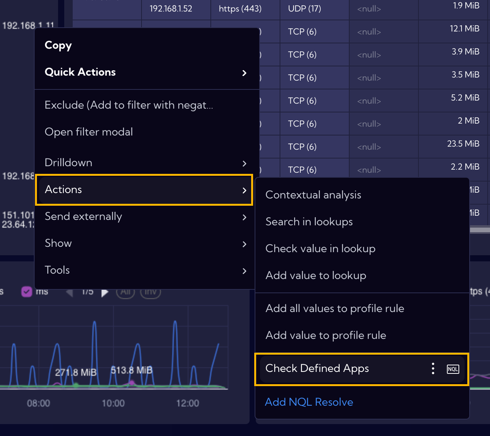Viewport: 490px width, 436px height.
Task: Click the 1/5 legend page indicator
Action: pyautogui.click(x=88, y=292)
